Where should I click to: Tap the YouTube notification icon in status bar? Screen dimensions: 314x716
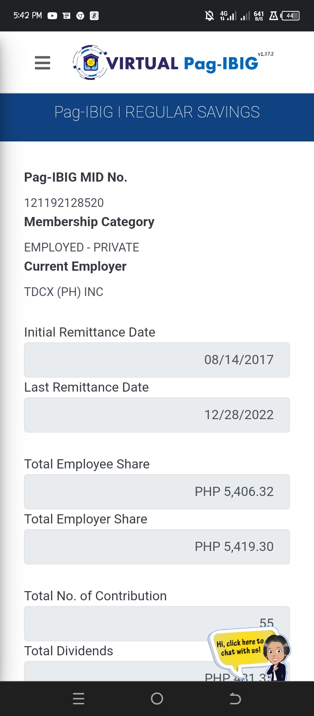52,16
